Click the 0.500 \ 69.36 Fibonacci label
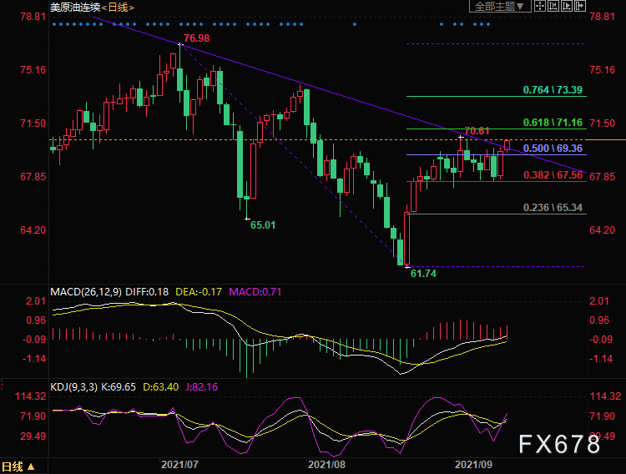This screenshot has height=474, width=626. coord(552,149)
